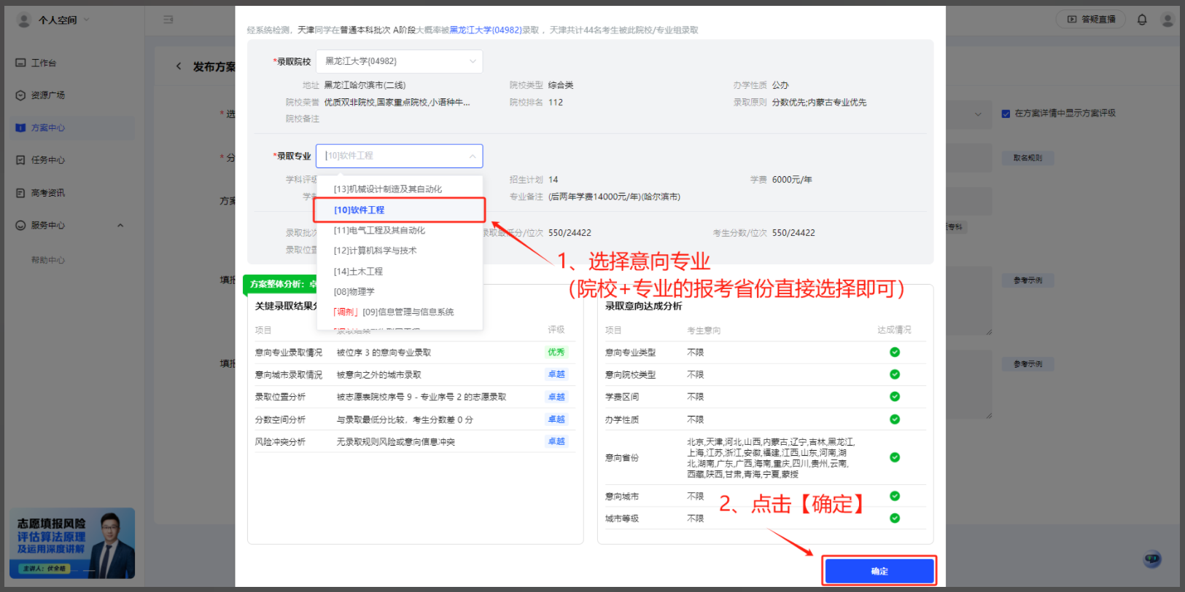This screenshot has width=1185, height=592.
Task: Click 学费 value 6000元/年
Action: [792, 180]
